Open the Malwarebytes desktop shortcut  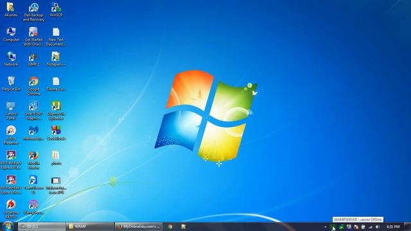click(x=33, y=133)
